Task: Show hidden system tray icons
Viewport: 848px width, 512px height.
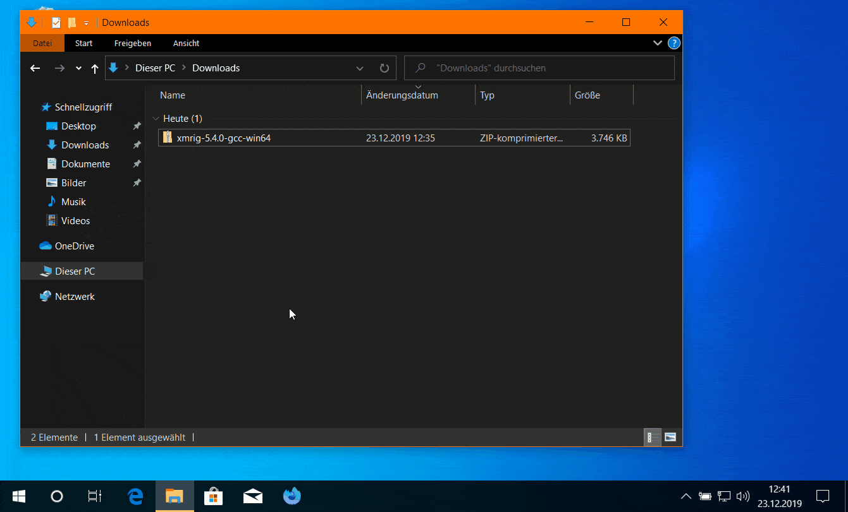Action: pyautogui.click(x=686, y=496)
